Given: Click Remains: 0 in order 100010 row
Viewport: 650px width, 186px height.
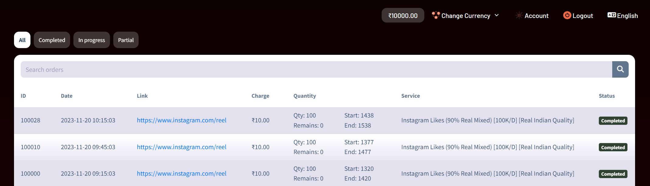Looking at the screenshot, I should (x=308, y=152).
